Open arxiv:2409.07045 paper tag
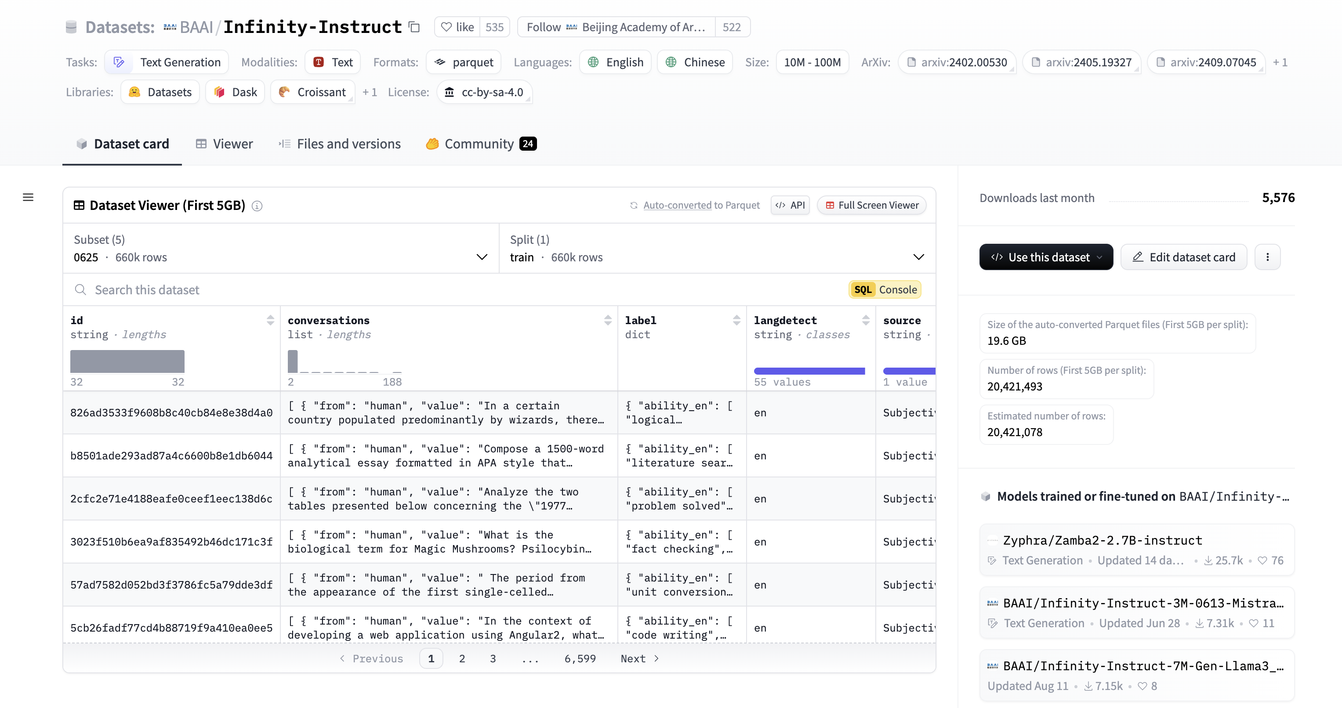The image size is (1342, 708). coord(1206,62)
